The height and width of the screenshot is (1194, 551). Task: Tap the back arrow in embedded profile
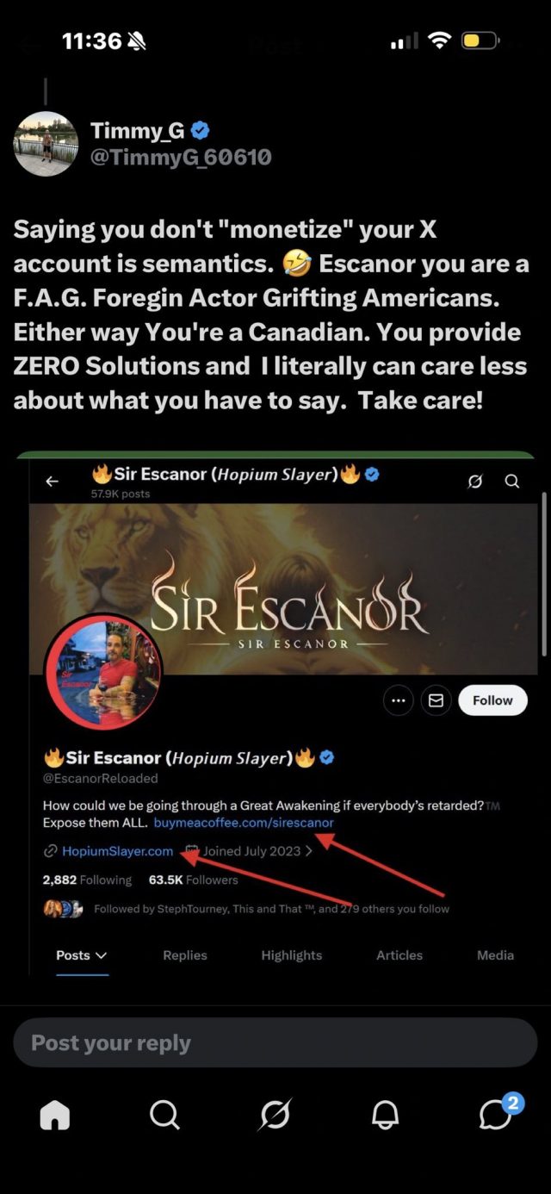tap(52, 482)
